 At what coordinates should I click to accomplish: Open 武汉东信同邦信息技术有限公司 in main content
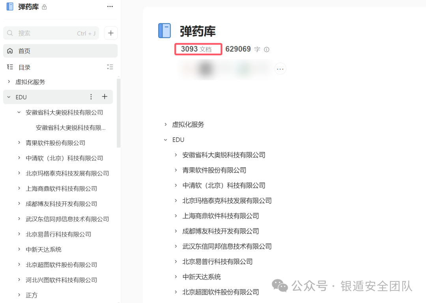tap(227, 246)
